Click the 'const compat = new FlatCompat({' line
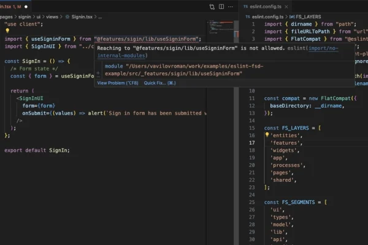 [310, 99]
